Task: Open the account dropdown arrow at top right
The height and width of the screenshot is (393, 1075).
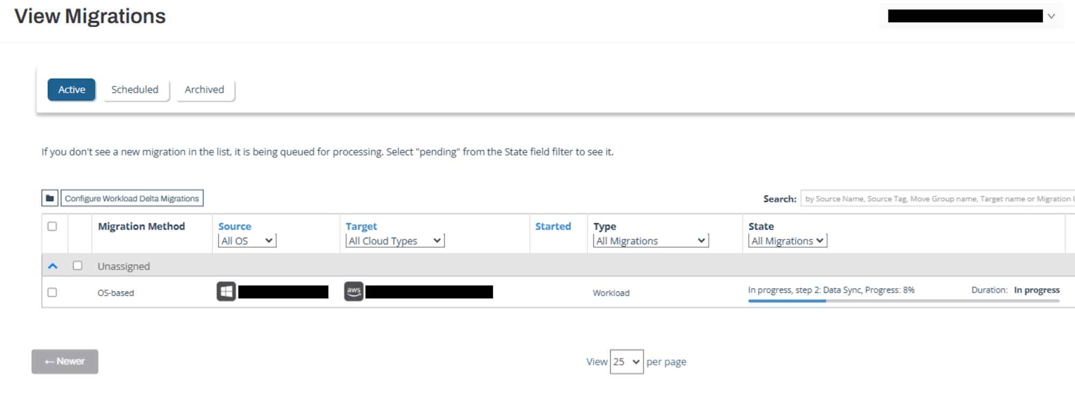Action: coord(1051,16)
